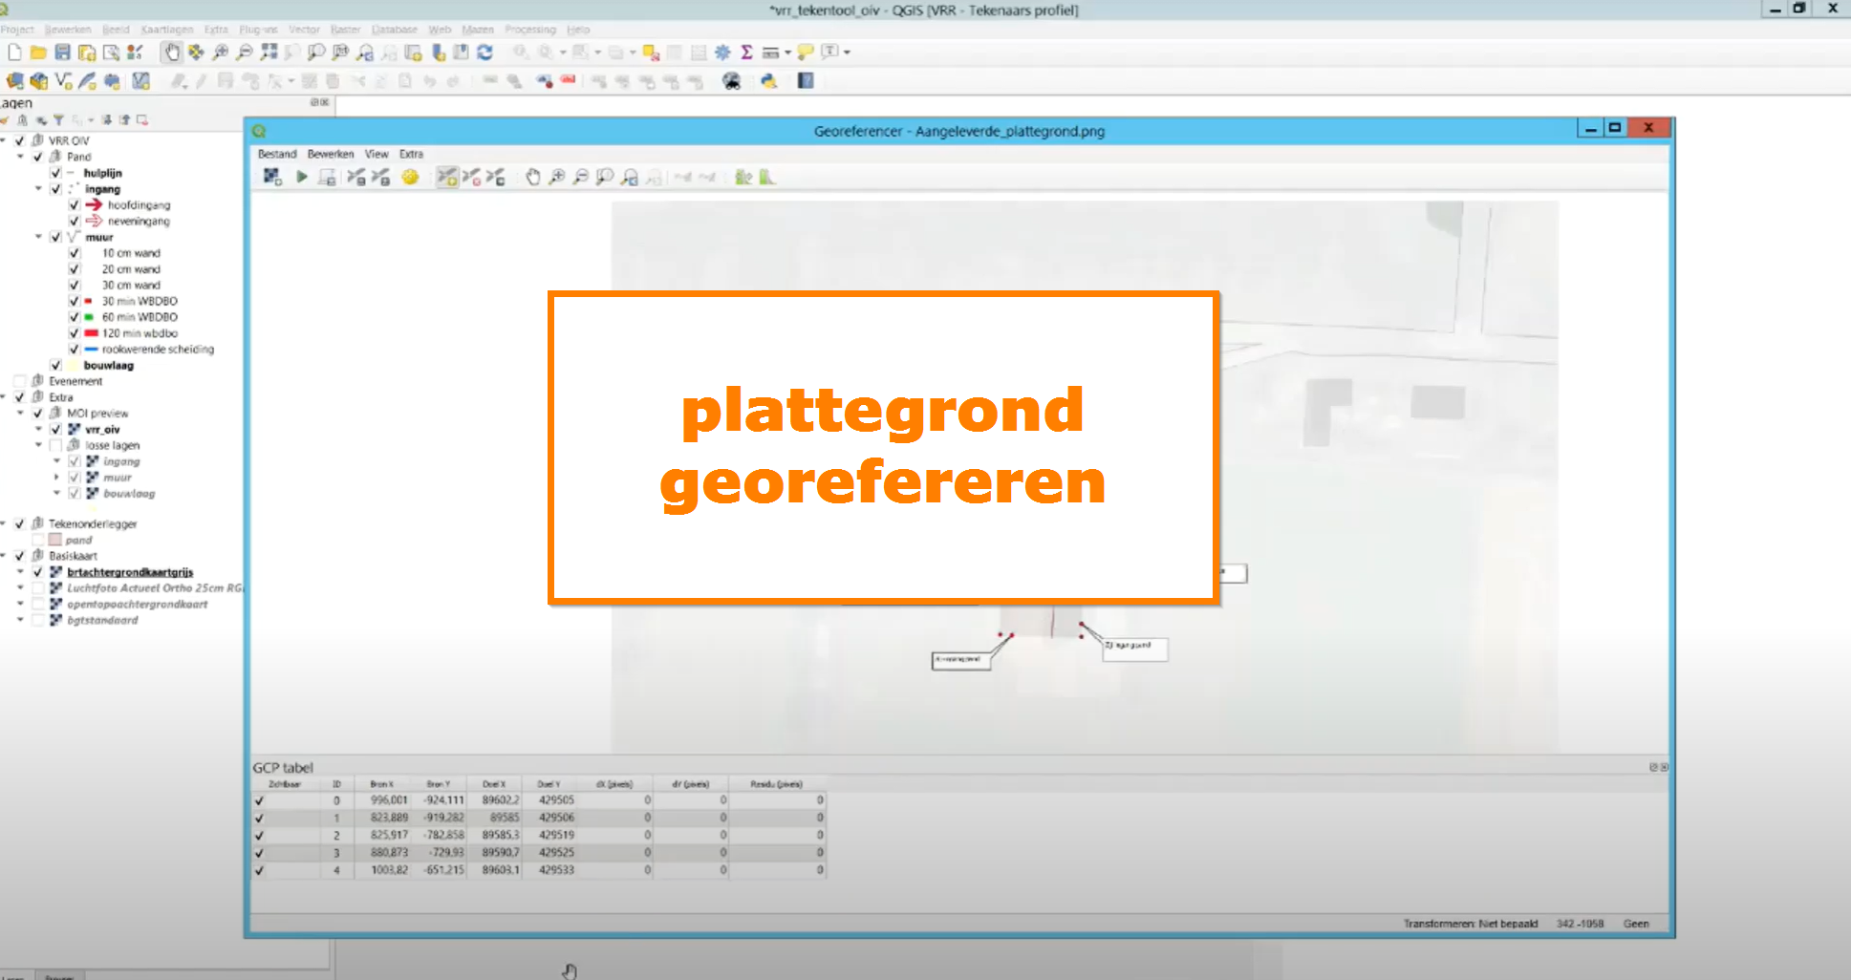Toggle rookwerende scheiding checkbox
This screenshot has width=1851, height=980.
[74, 350]
